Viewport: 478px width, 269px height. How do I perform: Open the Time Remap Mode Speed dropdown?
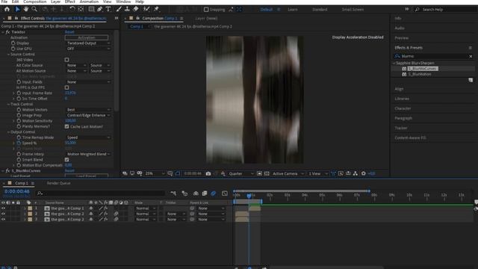88,137
